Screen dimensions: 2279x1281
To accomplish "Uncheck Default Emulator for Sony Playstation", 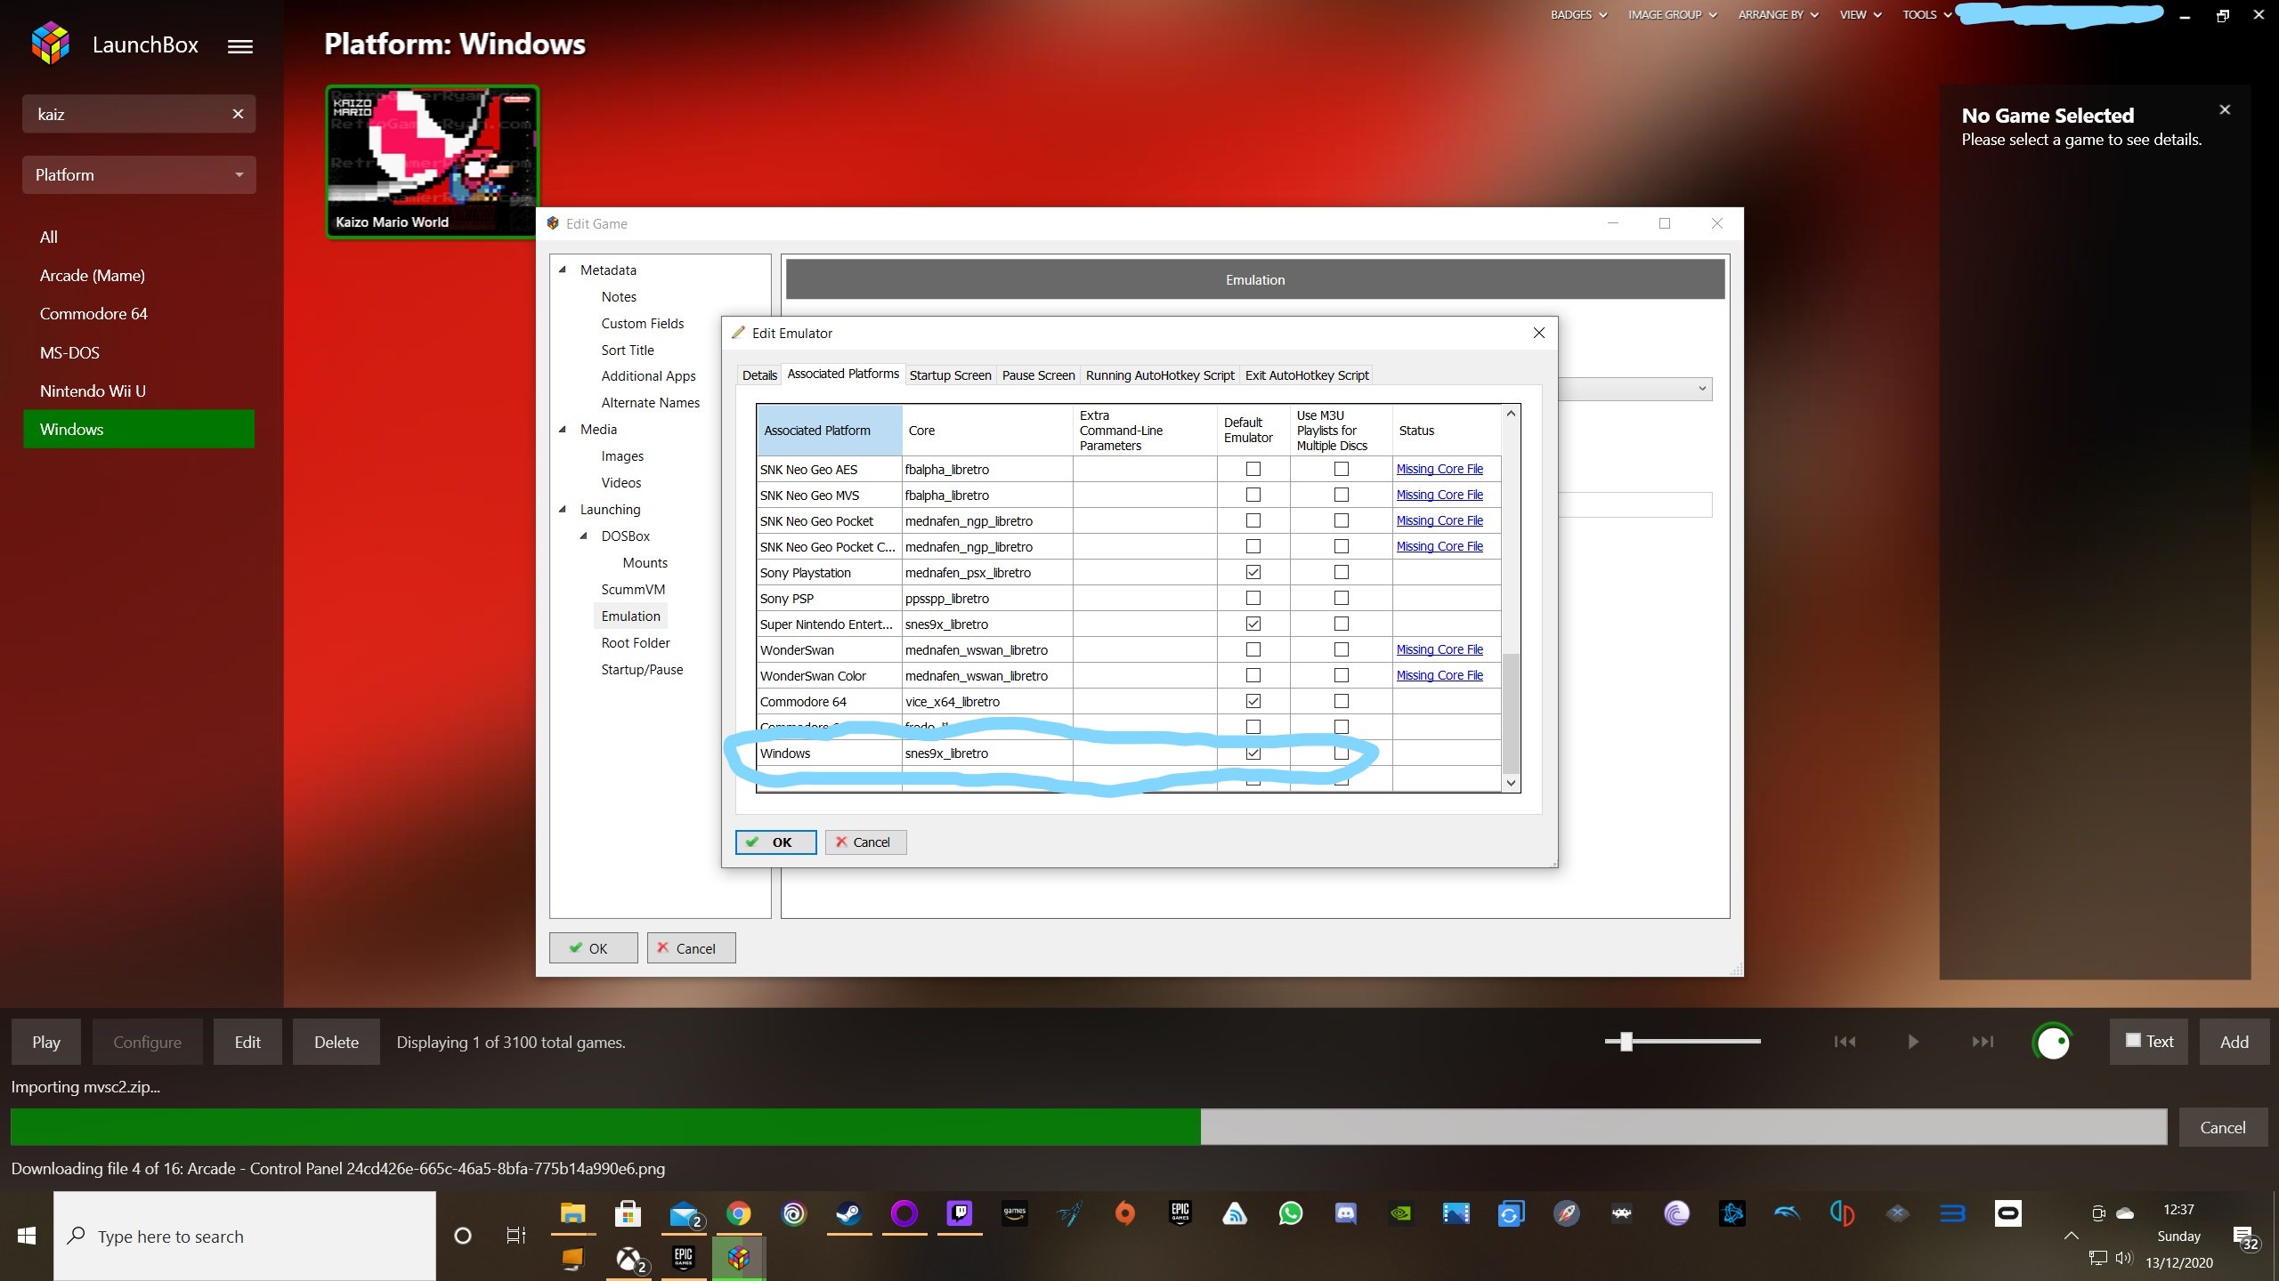I will click(1253, 572).
